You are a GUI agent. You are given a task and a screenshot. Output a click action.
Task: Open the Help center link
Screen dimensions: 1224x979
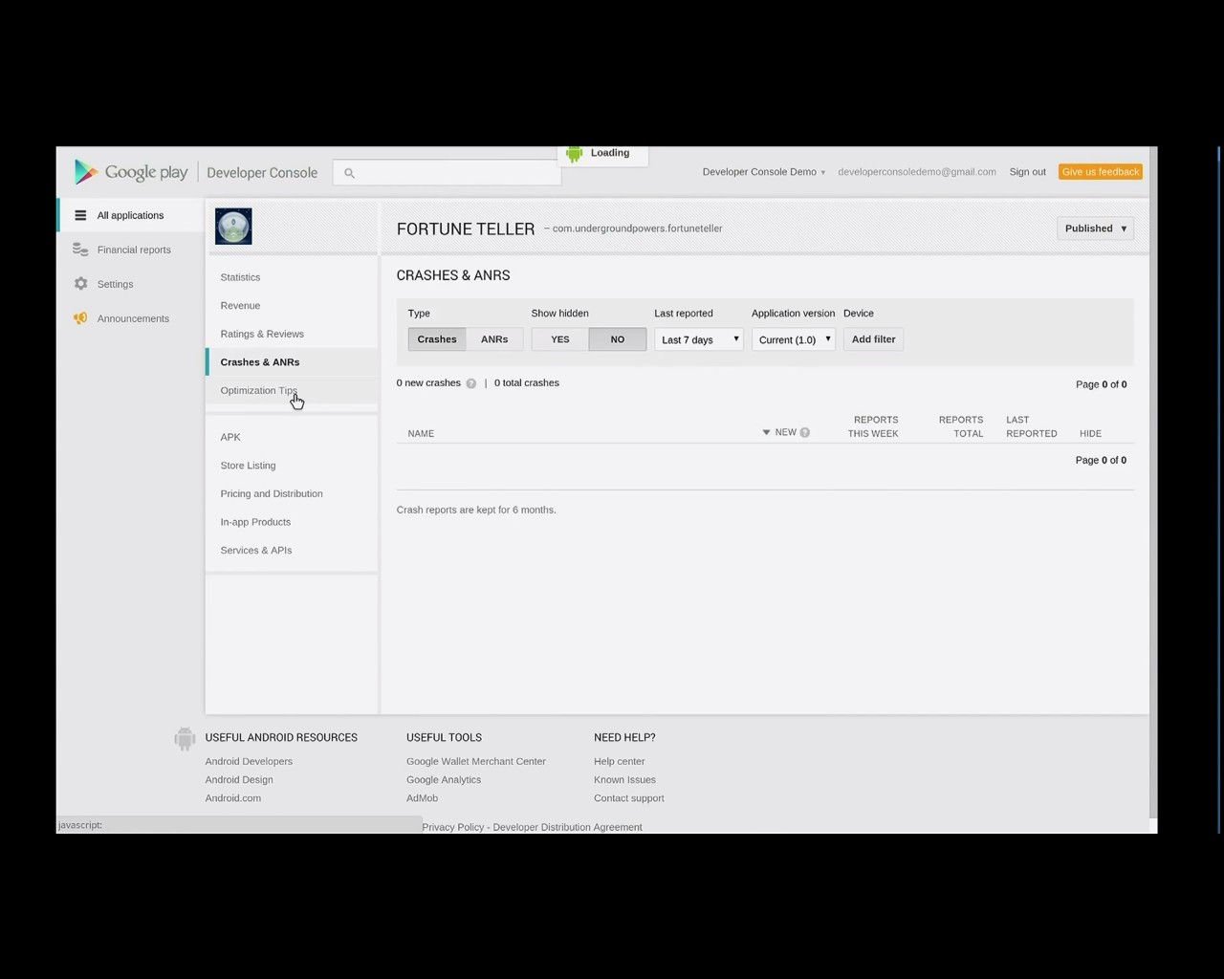pyautogui.click(x=619, y=762)
